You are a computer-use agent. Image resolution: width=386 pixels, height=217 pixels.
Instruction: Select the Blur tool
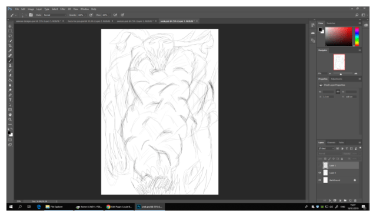click(10, 85)
